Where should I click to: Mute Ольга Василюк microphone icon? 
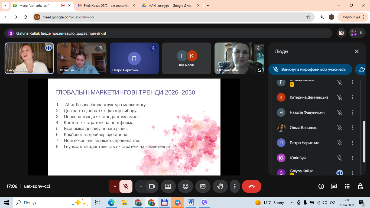click(x=339, y=128)
